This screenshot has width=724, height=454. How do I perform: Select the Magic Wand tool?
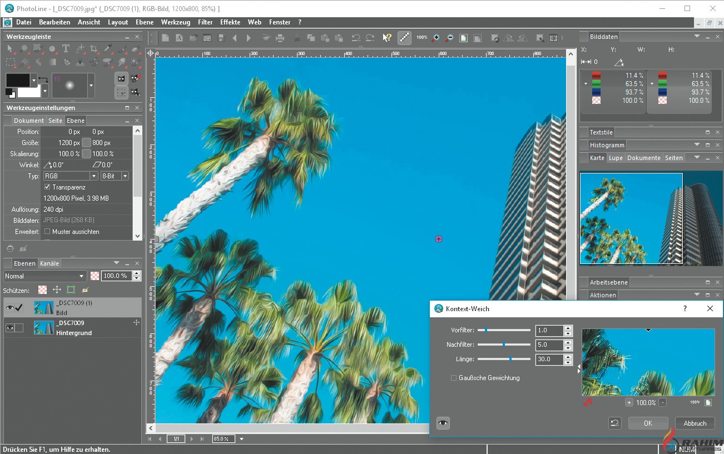[x=24, y=62]
